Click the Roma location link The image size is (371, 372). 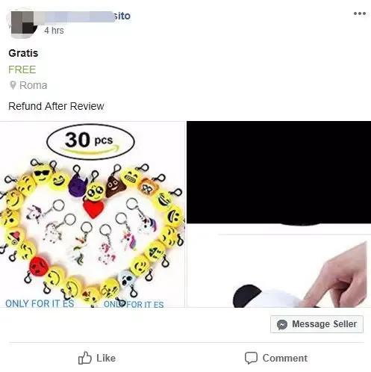coord(34,85)
